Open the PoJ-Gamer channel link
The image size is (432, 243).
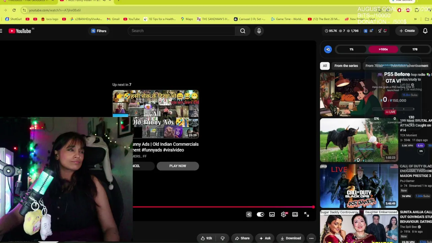[407, 181]
